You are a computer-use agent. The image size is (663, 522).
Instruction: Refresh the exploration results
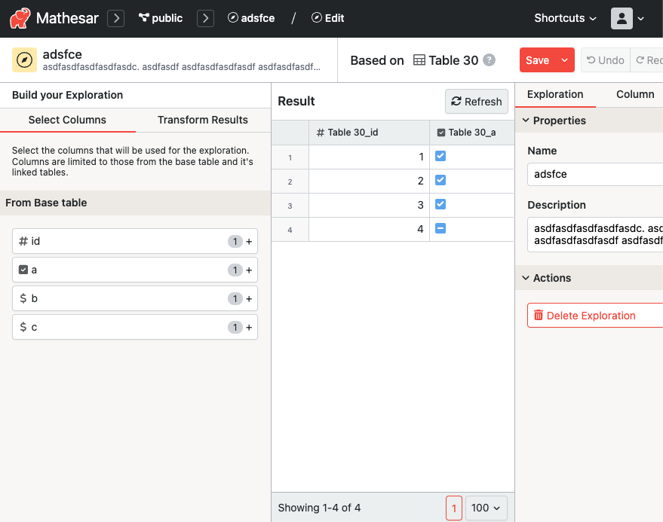[x=476, y=101]
